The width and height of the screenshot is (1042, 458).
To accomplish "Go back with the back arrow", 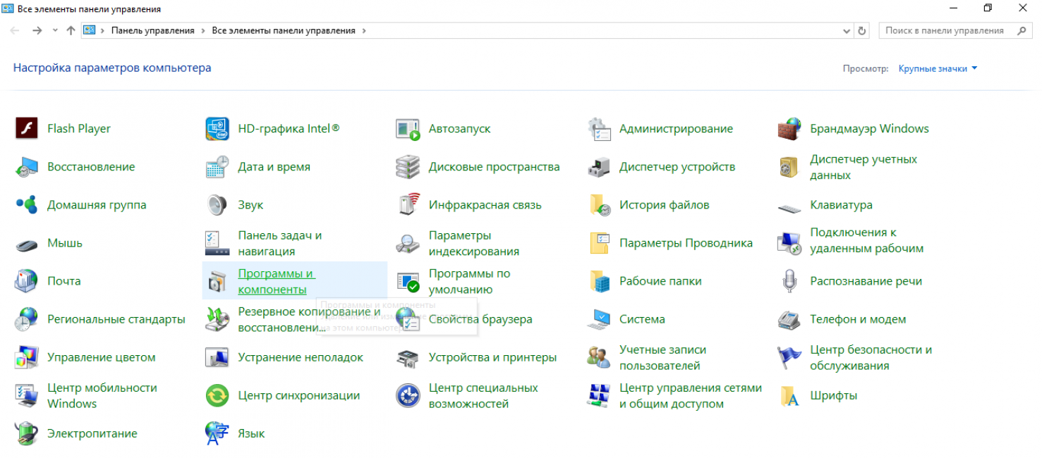I will pyautogui.click(x=15, y=31).
